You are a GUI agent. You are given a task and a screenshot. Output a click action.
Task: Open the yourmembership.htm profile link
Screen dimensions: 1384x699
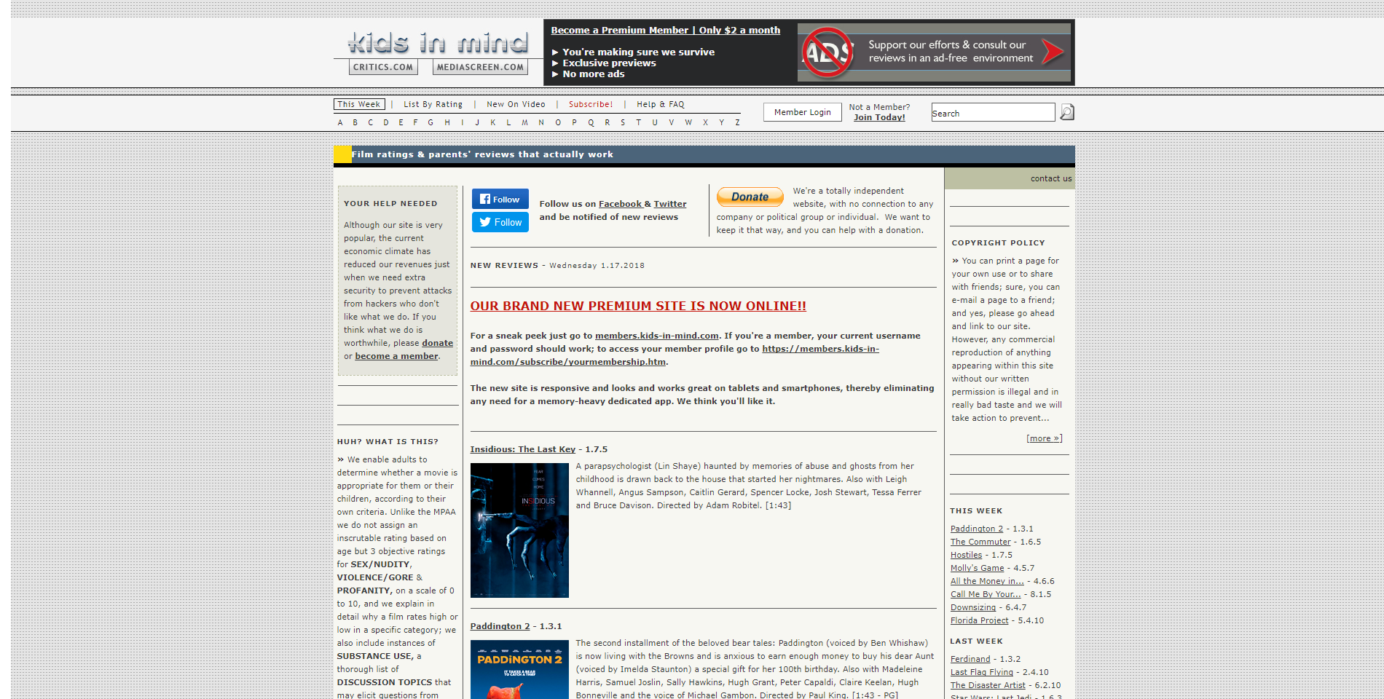coord(675,355)
